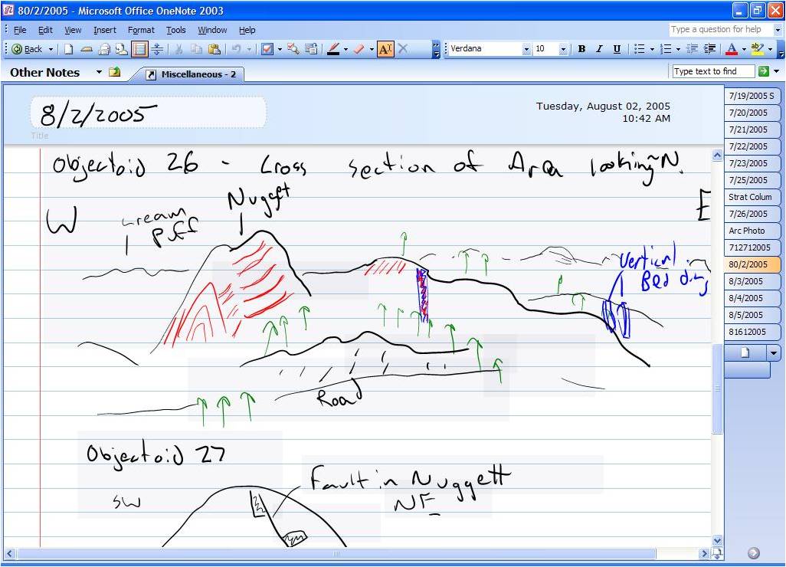
Task: Apply bold formatting
Action: (581, 49)
